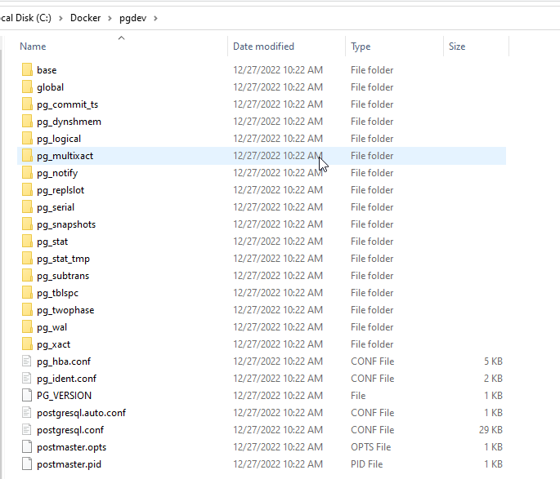Select the pg_ident.conf file name
This screenshot has width=560, height=479.
(66, 379)
